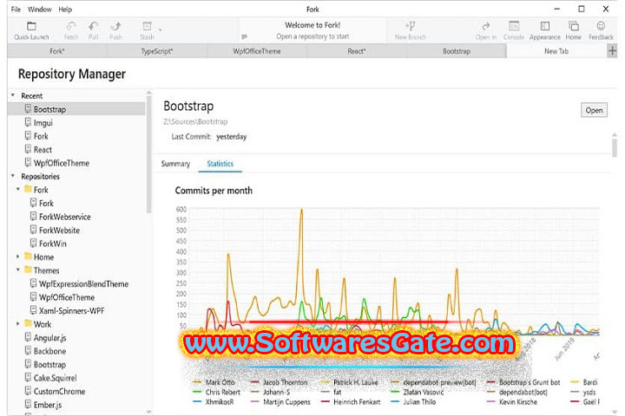Click the Fork folder icon
Screen dimensions: 625x416
(28, 189)
